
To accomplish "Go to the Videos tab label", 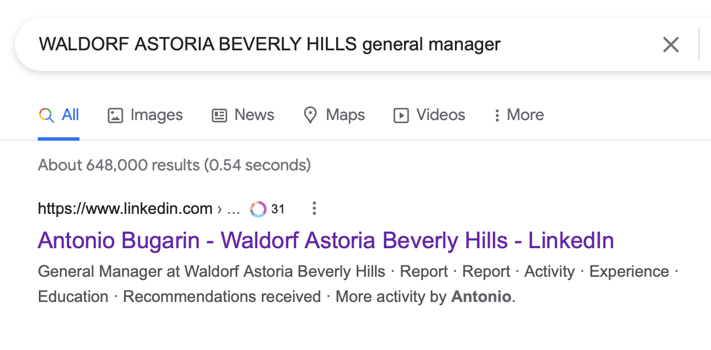I will click(x=441, y=115).
